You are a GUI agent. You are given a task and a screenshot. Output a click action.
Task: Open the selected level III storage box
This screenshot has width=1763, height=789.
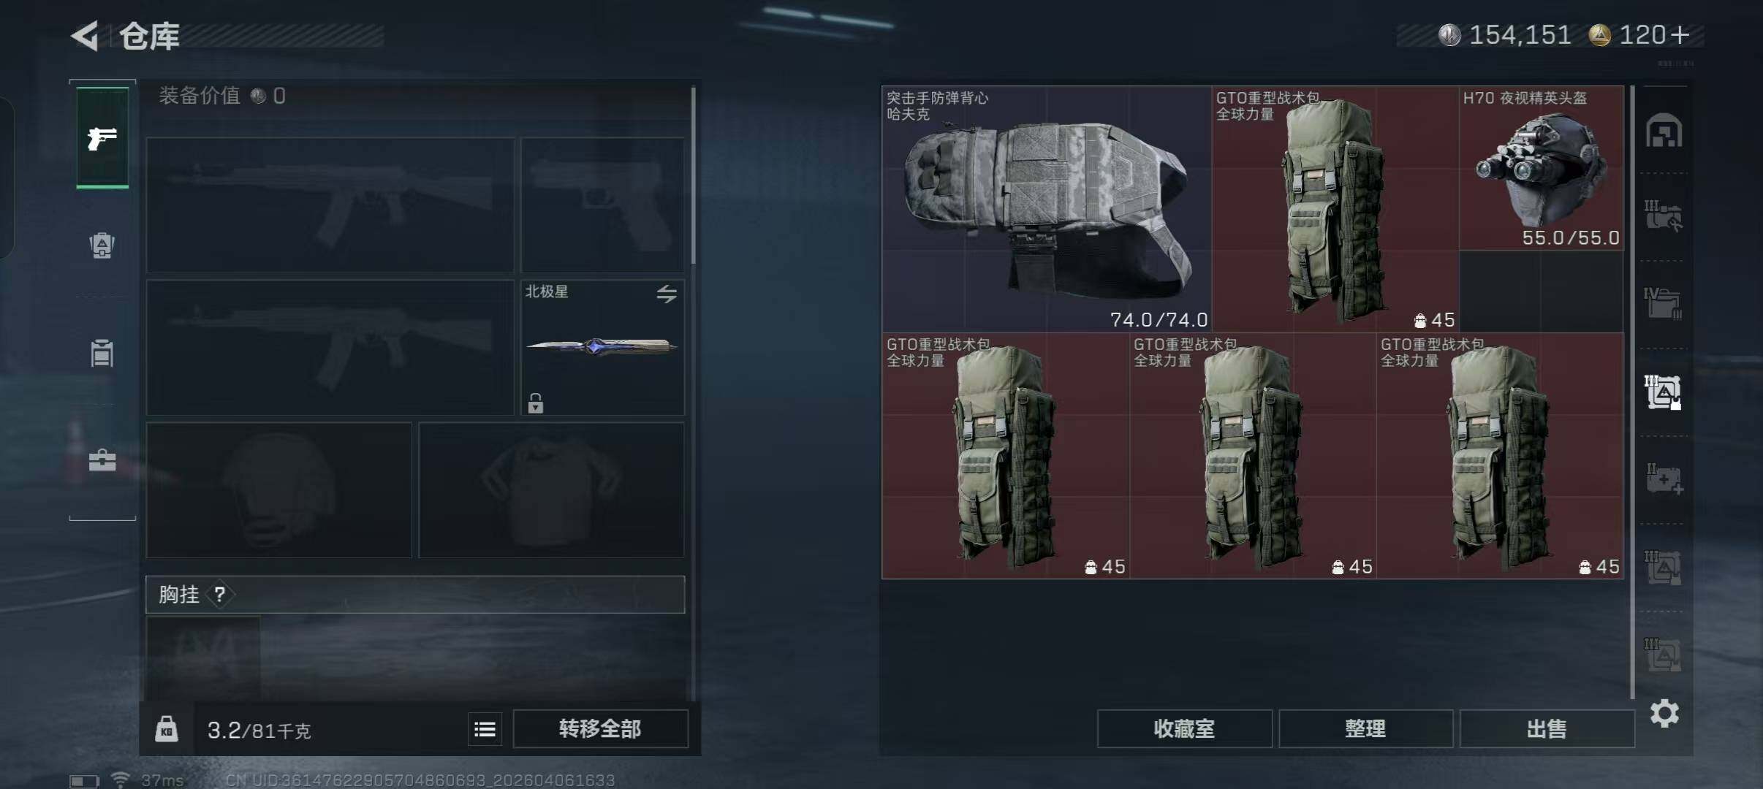pyautogui.click(x=1663, y=392)
